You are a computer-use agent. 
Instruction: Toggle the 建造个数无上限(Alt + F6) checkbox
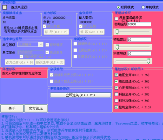[x=52, y=81]
